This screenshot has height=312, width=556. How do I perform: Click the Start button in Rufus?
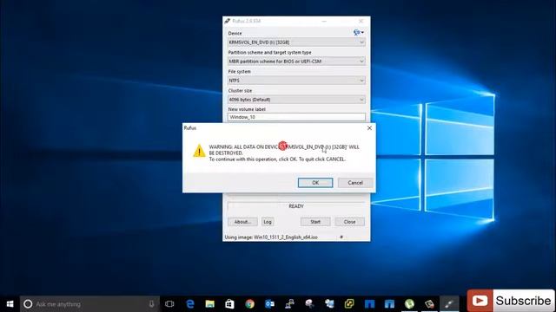315,222
